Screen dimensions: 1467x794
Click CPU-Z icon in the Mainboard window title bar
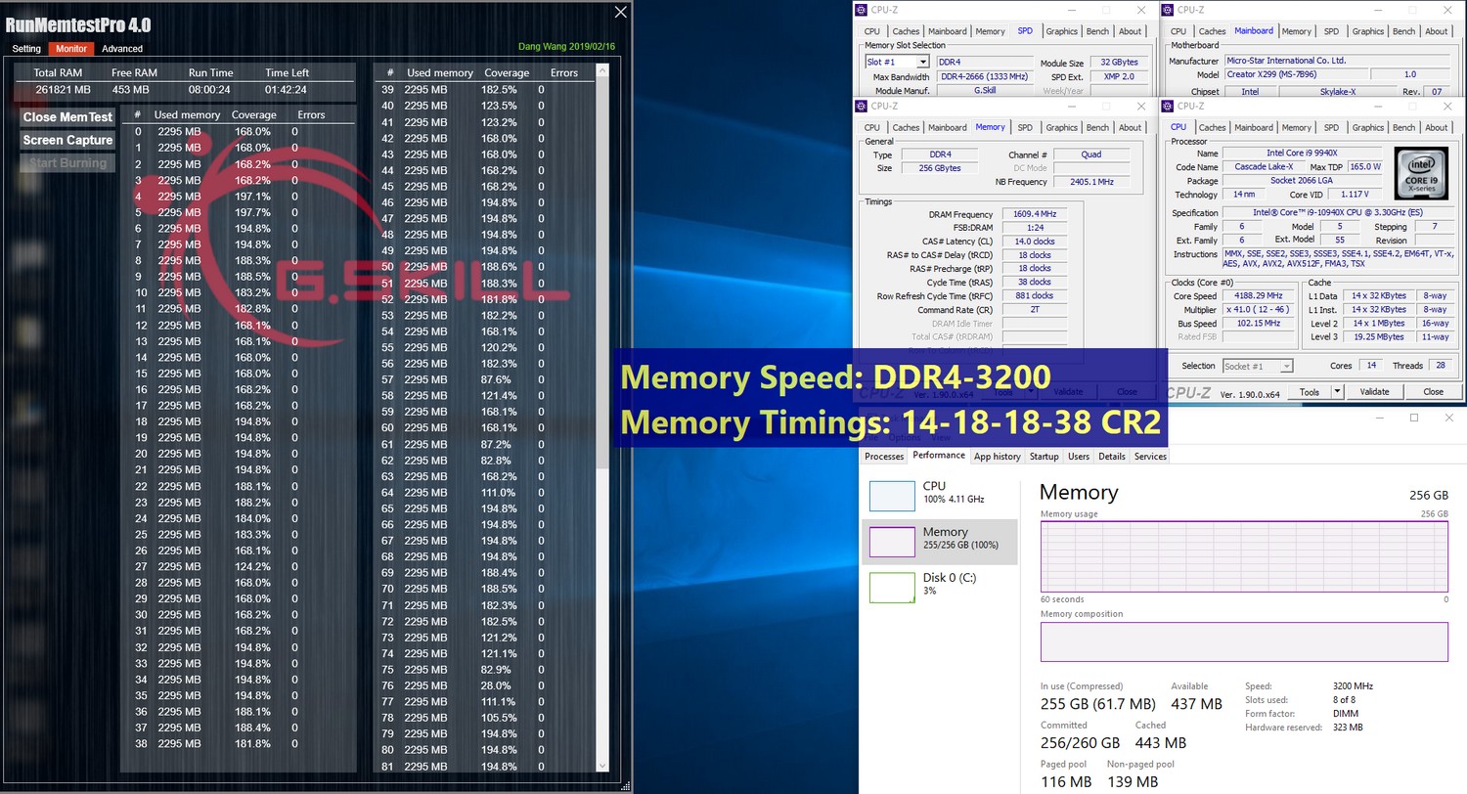tap(1168, 10)
